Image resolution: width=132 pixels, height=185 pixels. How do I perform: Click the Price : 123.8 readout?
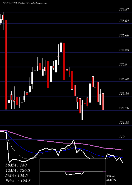(18, 181)
